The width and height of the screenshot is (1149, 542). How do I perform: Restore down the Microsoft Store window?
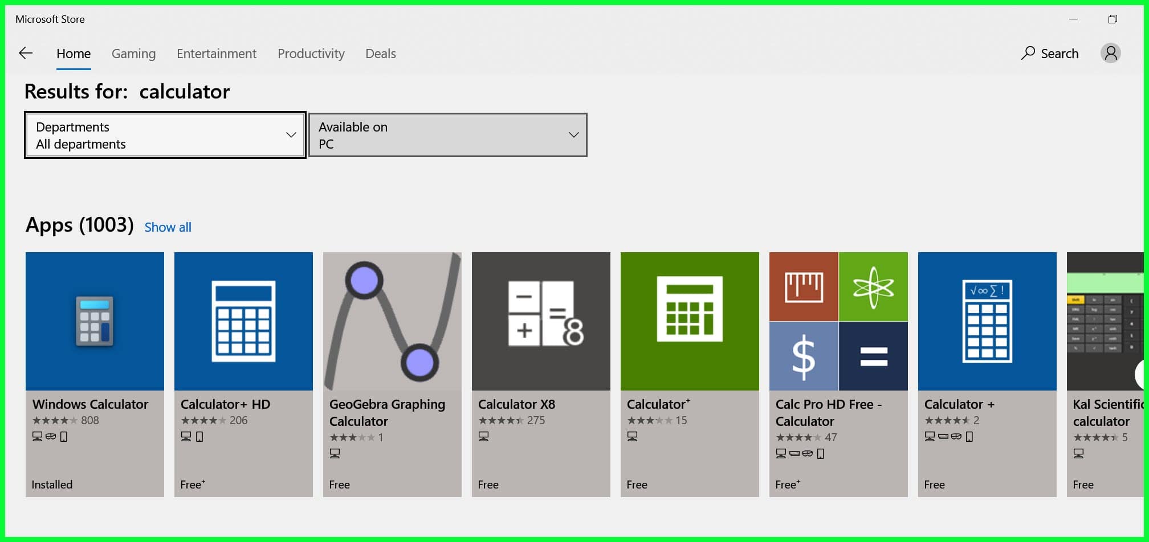pos(1112,19)
